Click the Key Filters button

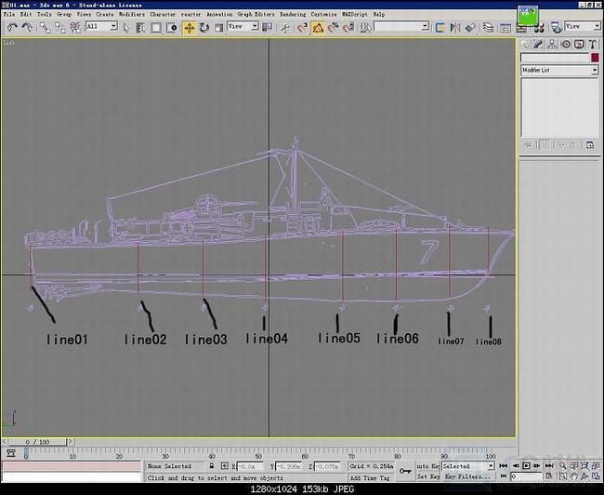click(x=466, y=475)
